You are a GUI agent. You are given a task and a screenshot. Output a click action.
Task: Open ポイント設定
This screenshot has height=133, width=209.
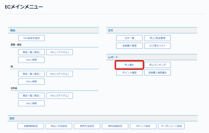coord(143,126)
